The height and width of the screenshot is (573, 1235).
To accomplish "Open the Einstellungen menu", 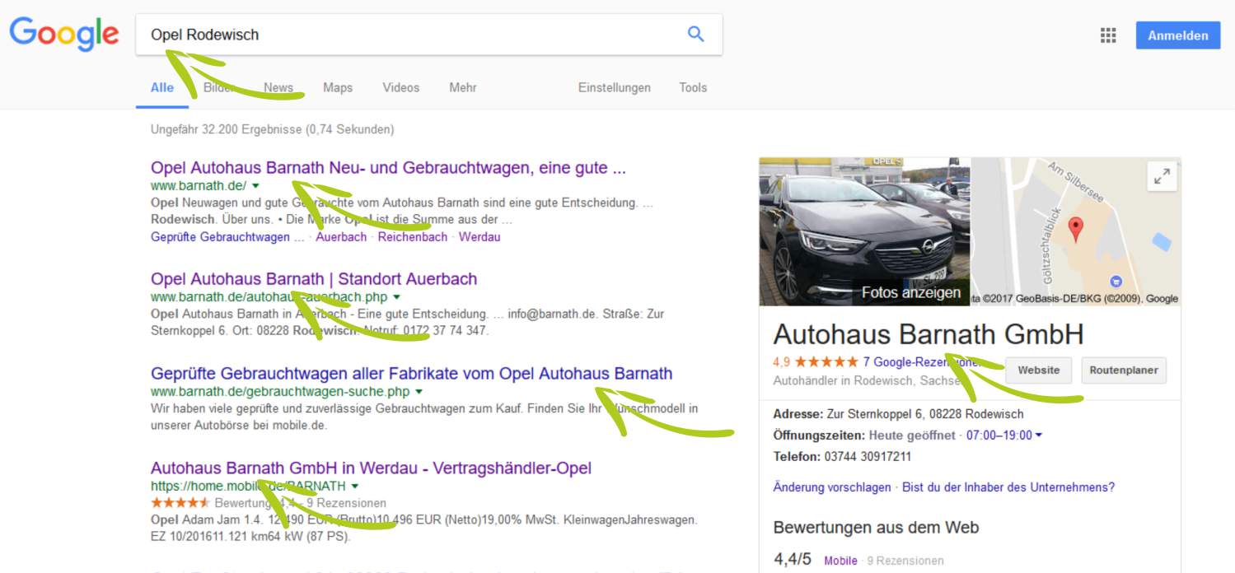I will click(x=615, y=88).
